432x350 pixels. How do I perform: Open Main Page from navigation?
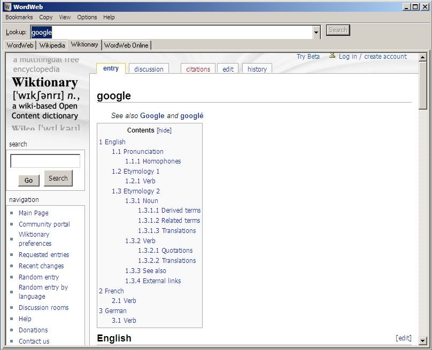33,213
